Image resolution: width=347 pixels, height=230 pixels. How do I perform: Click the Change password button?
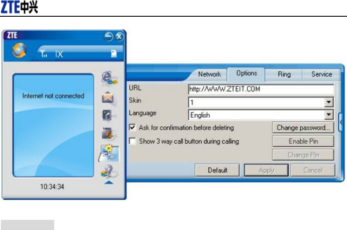coord(303,128)
